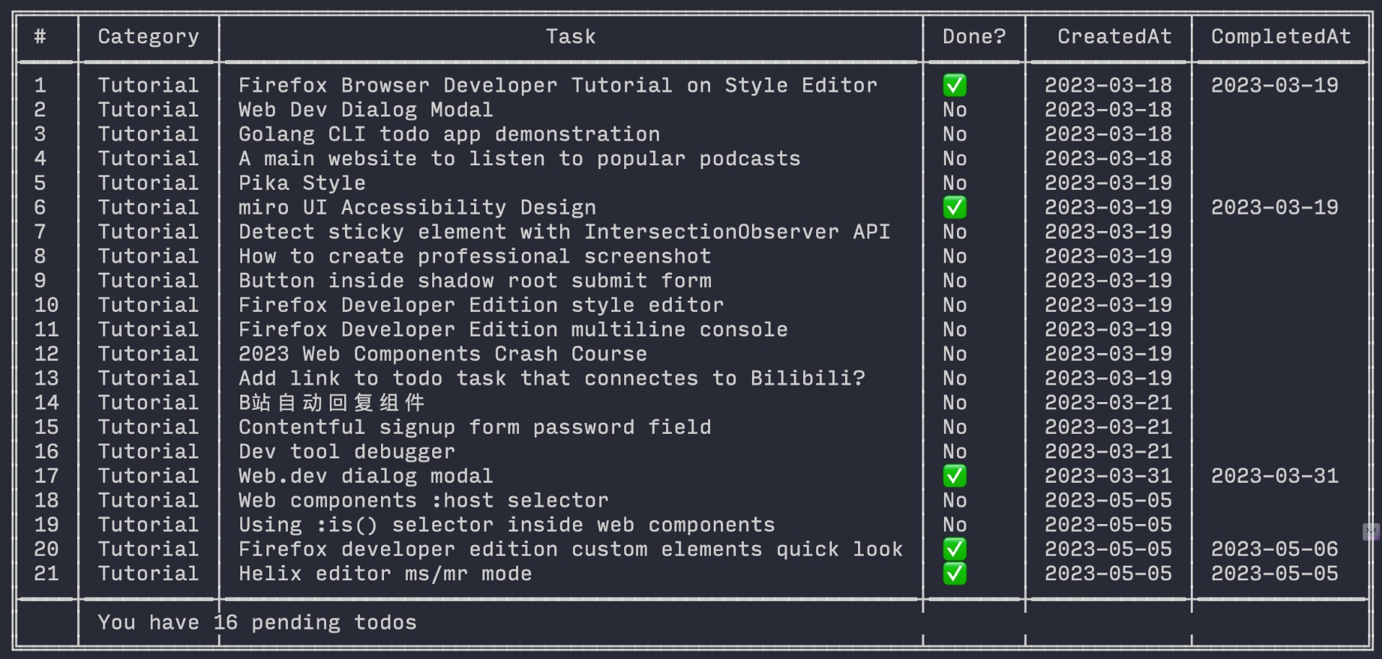Click the "#" column header
The height and width of the screenshot is (659, 1382).
coord(40,37)
